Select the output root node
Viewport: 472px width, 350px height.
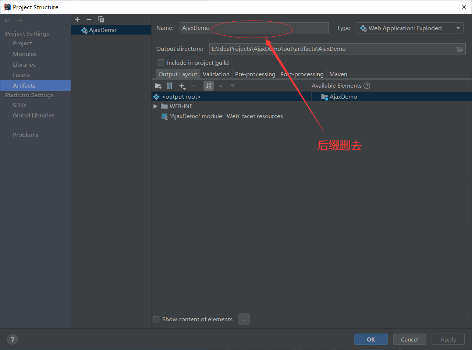[231, 97]
